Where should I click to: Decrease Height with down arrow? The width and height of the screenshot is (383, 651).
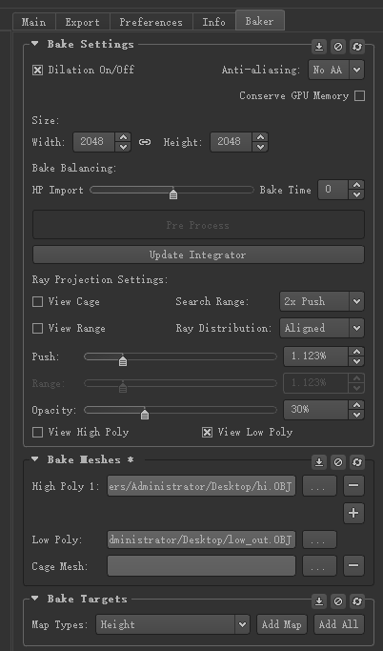pos(260,147)
